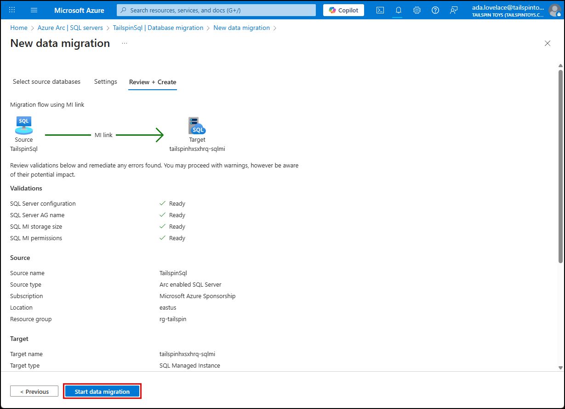
Task: Open the Copilot assistant
Action: click(343, 10)
